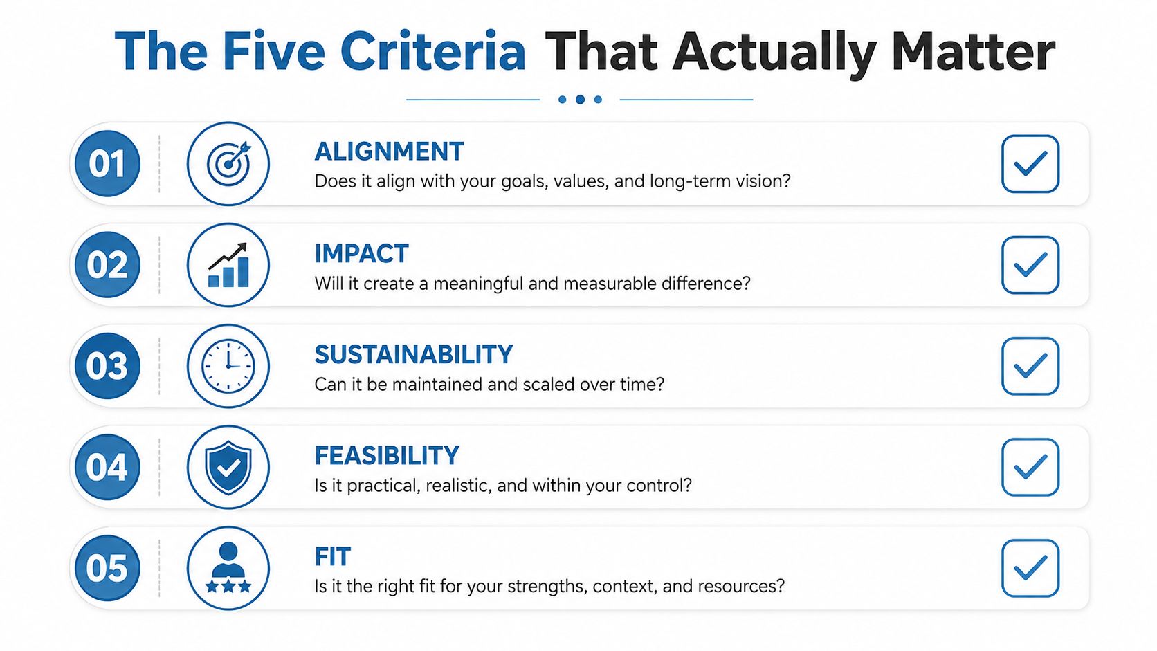Image resolution: width=1157 pixels, height=651 pixels.
Task: Select the FEASIBILITY heading
Action: pyautogui.click(x=387, y=456)
